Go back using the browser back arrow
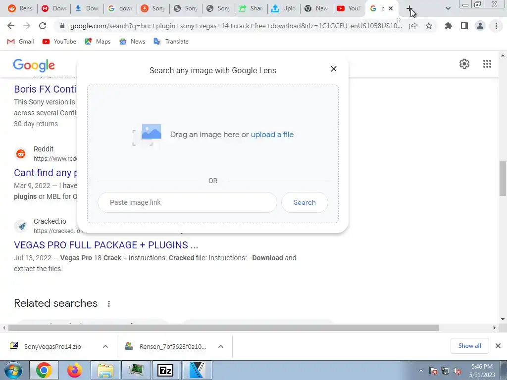The width and height of the screenshot is (507, 380). coord(11,26)
